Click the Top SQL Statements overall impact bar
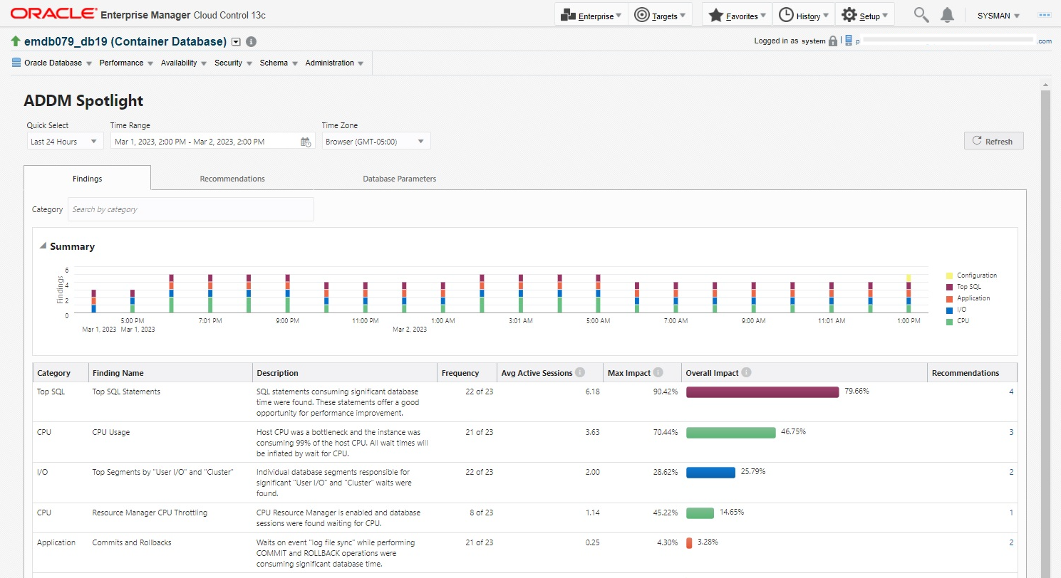The width and height of the screenshot is (1061, 578). coord(762,392)
